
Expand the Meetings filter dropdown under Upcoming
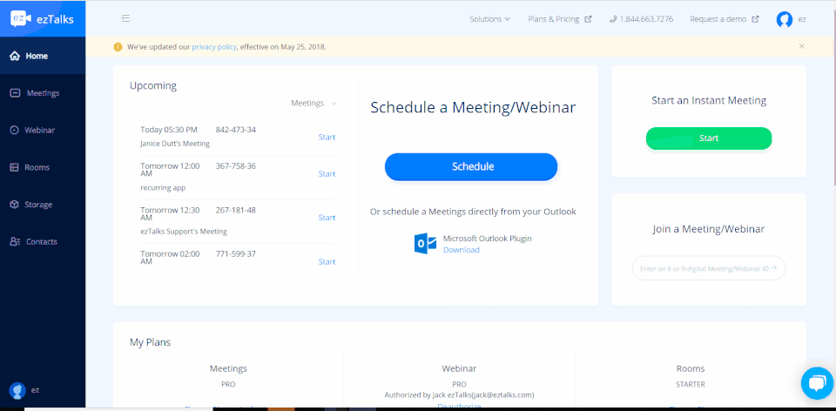(313, 104)
